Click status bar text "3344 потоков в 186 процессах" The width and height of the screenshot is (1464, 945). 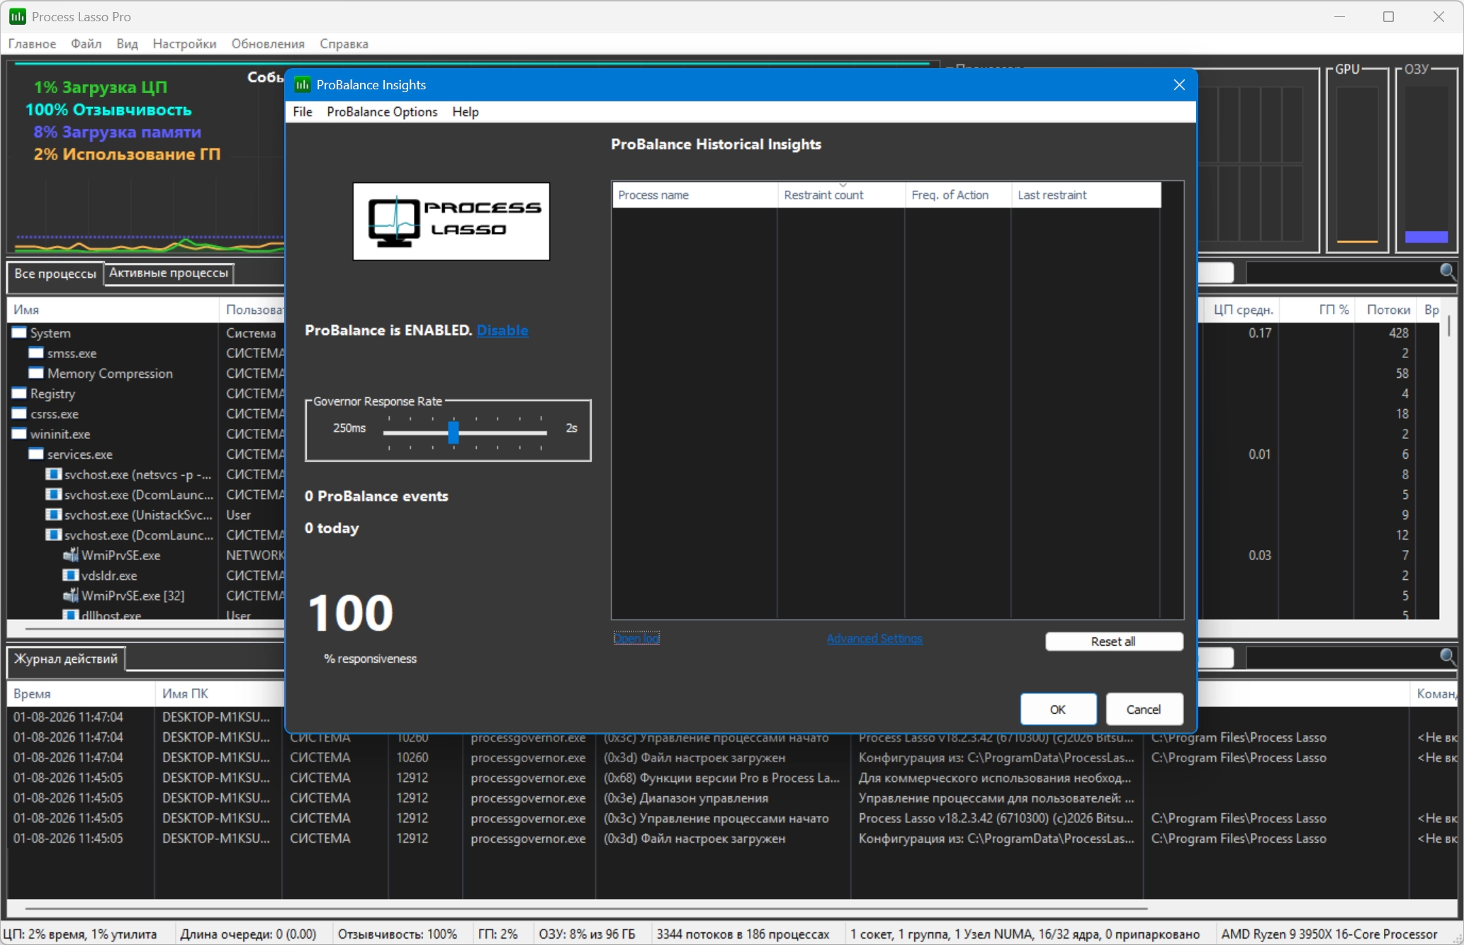point(743,934)
